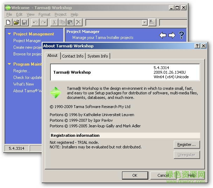Click the New project toolbar icon
Screen dimensions: 213x188
tap(8, 22)
